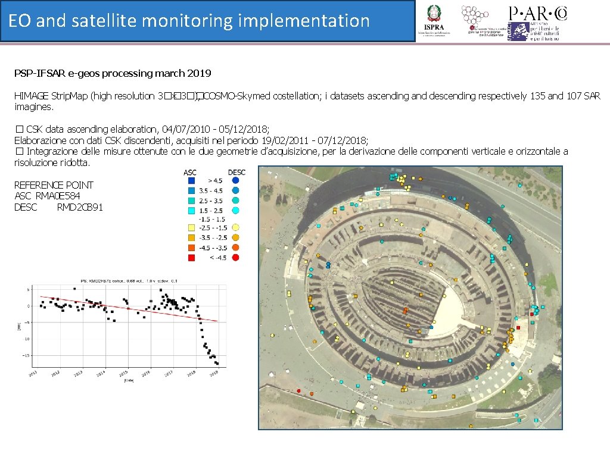Click the time series chart title

pos(129,281)
